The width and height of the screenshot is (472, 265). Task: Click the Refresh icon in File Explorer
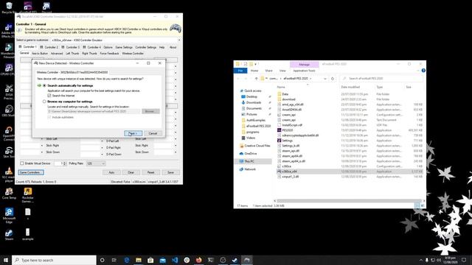pos(333,79)
